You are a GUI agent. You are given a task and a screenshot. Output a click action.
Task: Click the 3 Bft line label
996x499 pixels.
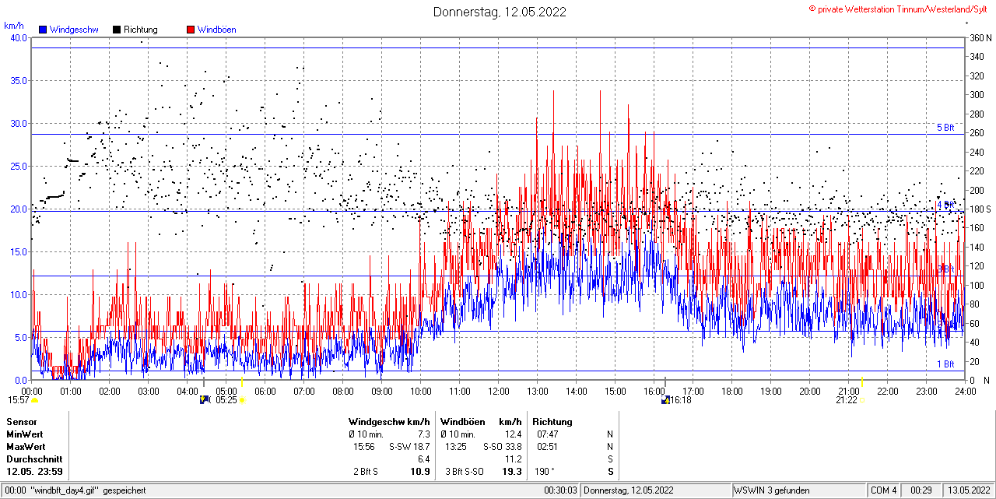tap(945, 269)
